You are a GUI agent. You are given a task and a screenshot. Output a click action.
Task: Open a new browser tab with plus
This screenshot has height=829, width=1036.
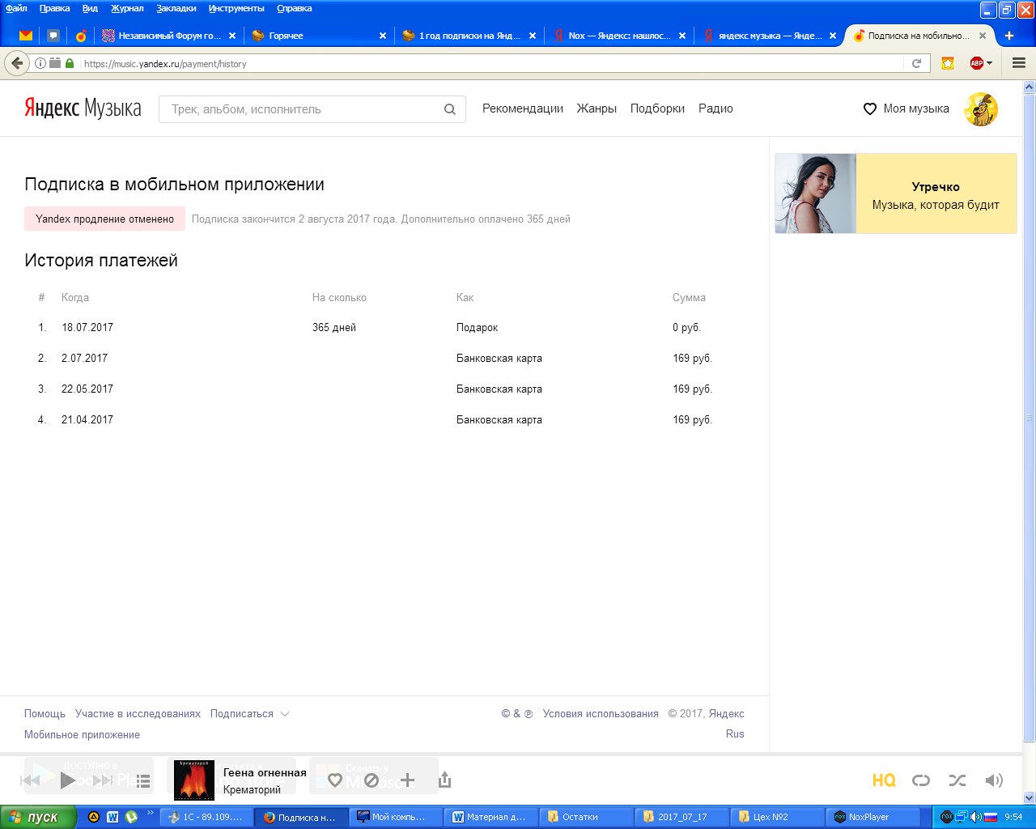click(x=1009, y=36)
